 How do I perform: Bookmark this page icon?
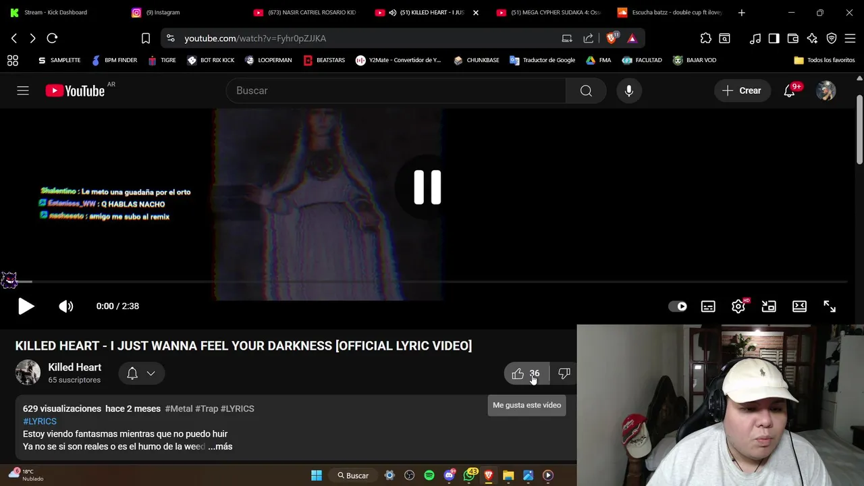coord(146,38)
